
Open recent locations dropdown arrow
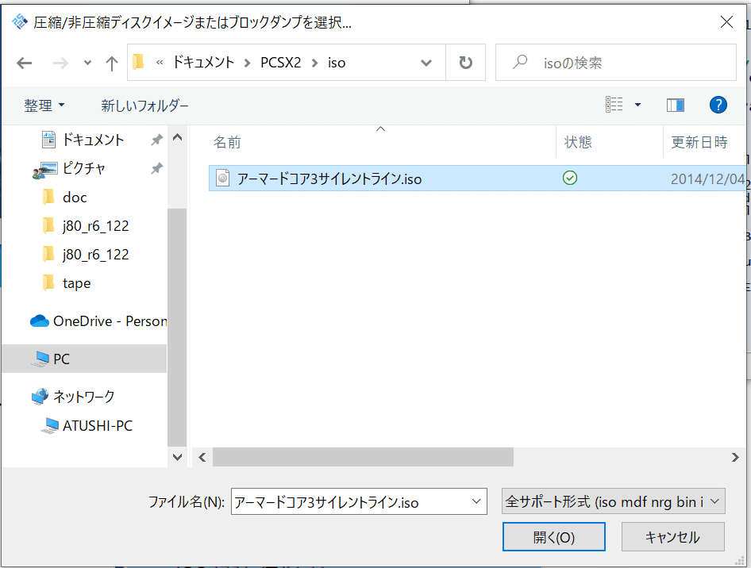[87, 63]
